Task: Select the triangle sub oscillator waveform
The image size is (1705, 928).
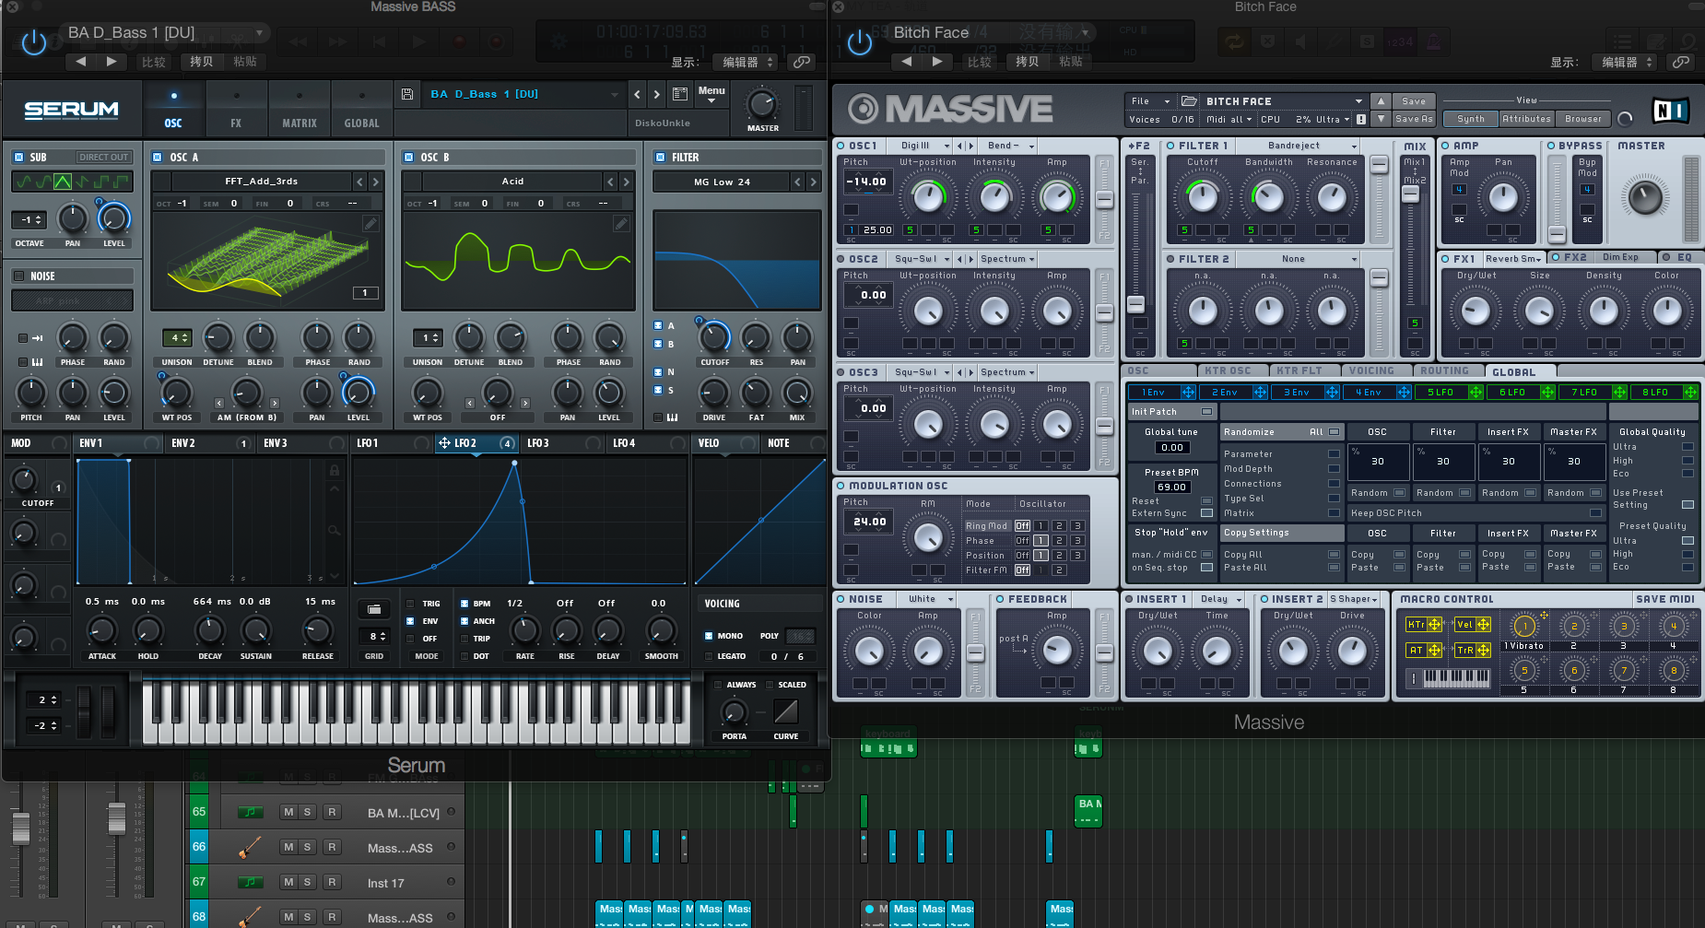Action: pyautogui.click(x=62, y=182)
